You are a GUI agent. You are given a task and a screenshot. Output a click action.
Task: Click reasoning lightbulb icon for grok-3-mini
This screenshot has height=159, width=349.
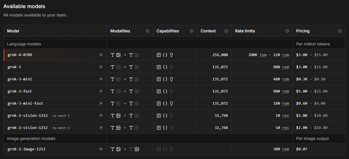(171, 79)
